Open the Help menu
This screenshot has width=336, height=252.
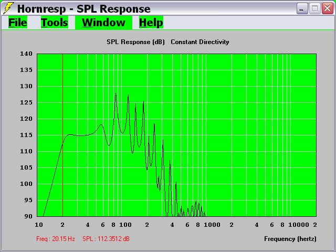tap(151, 23)
